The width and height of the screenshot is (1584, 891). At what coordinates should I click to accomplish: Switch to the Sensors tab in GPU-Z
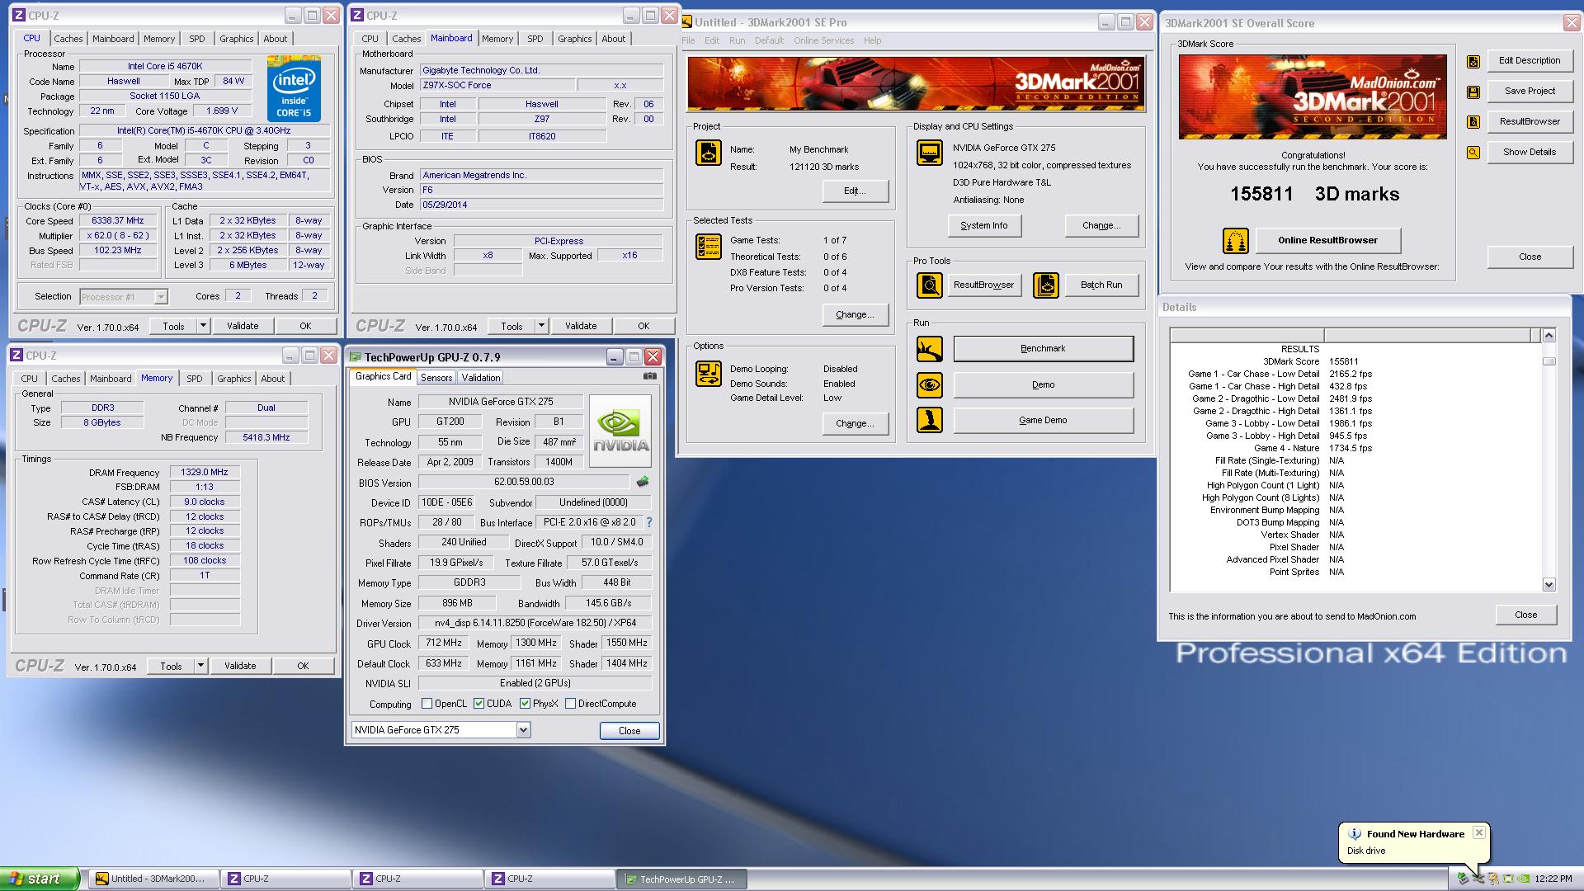(x=436, y=378)
